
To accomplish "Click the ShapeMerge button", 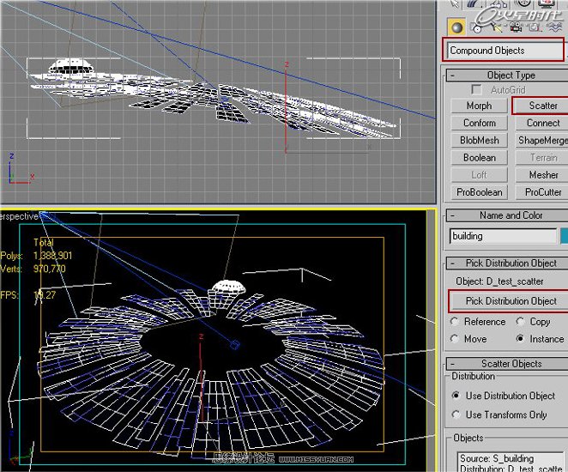I will [x=541, y=141].
